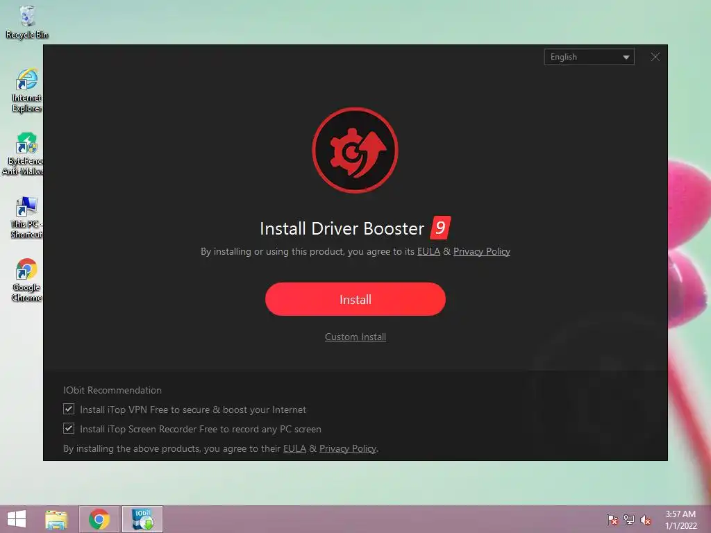
Task: Open the Windows Start button
Action: click(x=17, y=519)
